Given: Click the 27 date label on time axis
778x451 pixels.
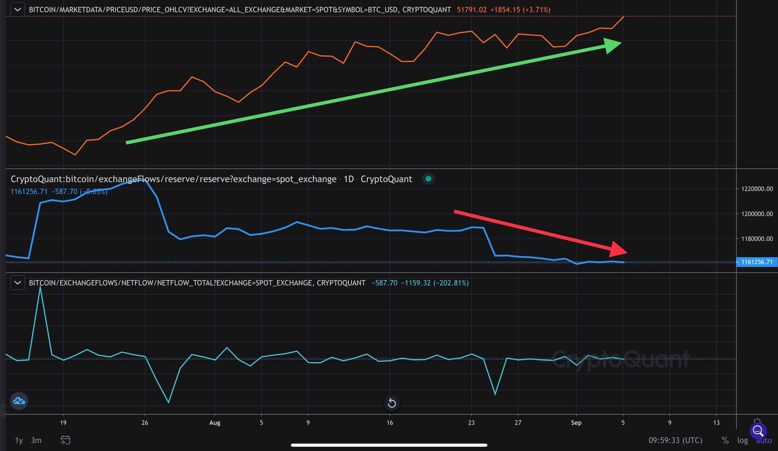Looking at the screenshot, I should (x=518, y=423).
